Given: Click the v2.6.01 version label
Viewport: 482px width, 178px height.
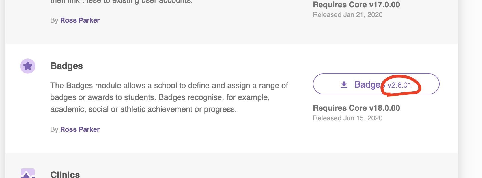Looking at the screenshot, I should pos(399,85).
